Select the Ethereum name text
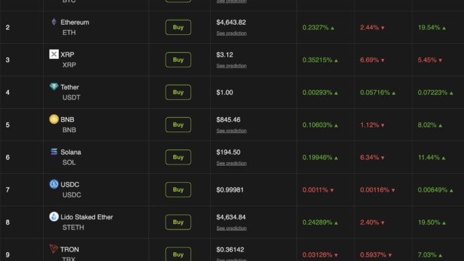464x261 pixels. coord(75,22)
